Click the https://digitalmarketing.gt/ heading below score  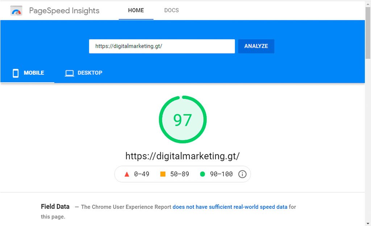point(183,156)
